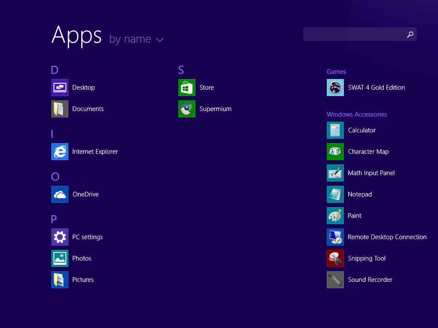The image size is (438, 328).
Task: Open the Math Input Panel icon
Action: pyautogui.click(x=335, y=173)
